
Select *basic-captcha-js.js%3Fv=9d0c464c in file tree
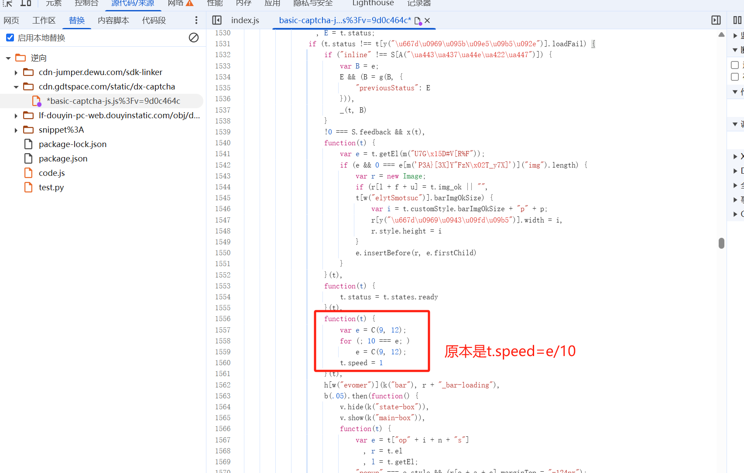tap(113, 101)
